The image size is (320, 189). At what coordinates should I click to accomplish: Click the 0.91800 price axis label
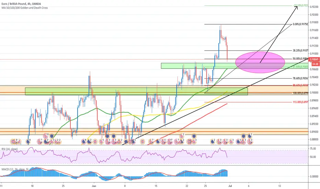[314, 22]
